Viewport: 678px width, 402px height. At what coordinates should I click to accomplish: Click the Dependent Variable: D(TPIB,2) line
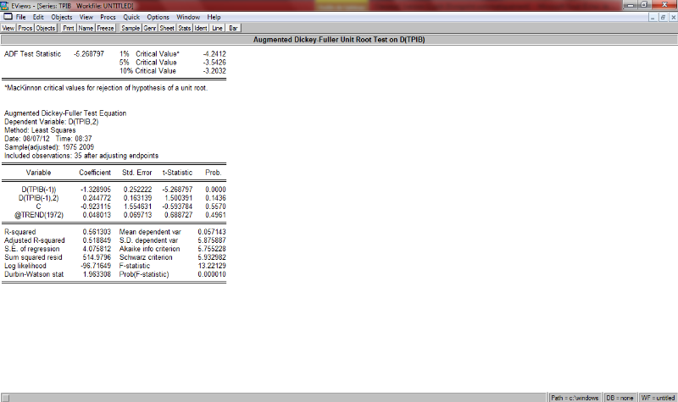click(52, 122)
